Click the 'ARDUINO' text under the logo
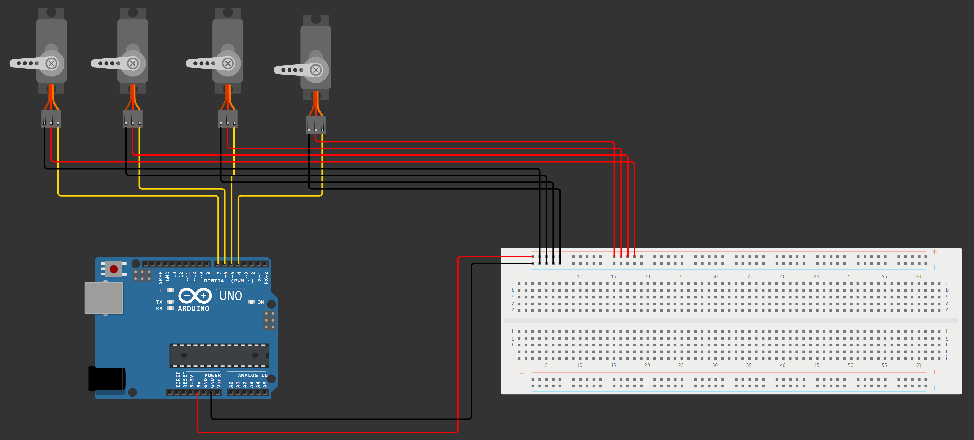The width and height of the screenshot is (974, 440). click(x=193, y=308)
